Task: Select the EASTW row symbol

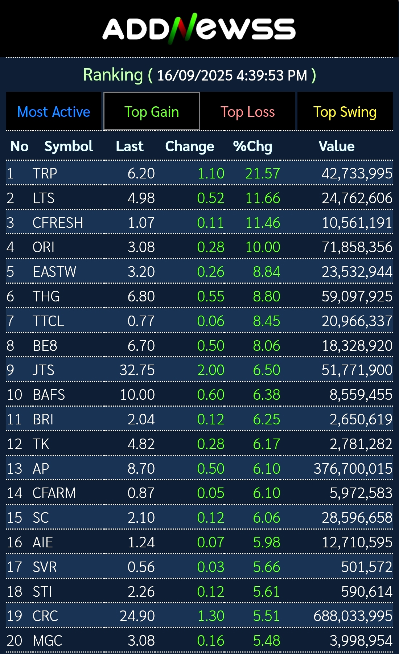Action: (x=54, y=272)
